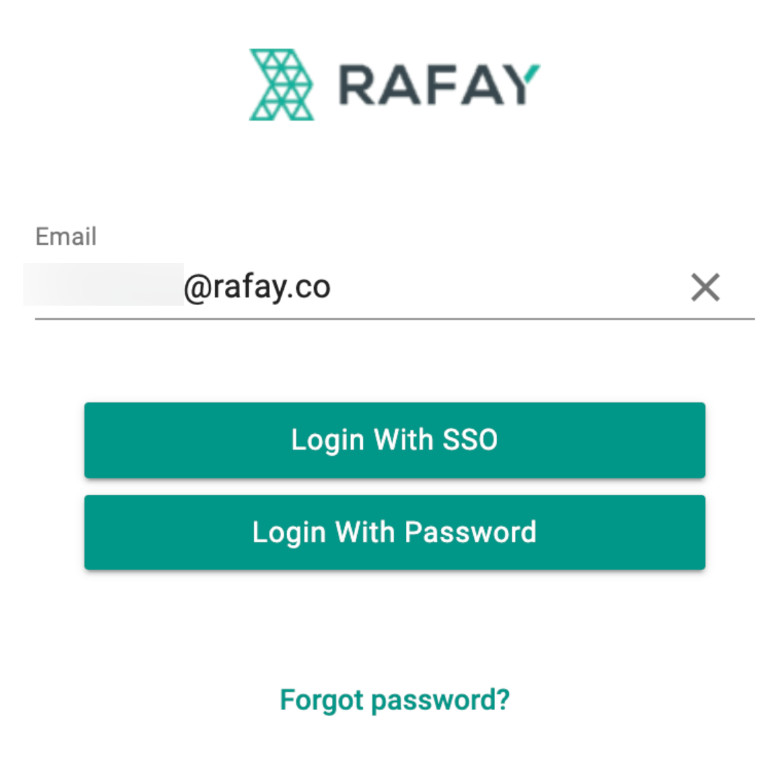Choose the Login With Password button
This screenshot has height=769, width=783.
point(394,533)
